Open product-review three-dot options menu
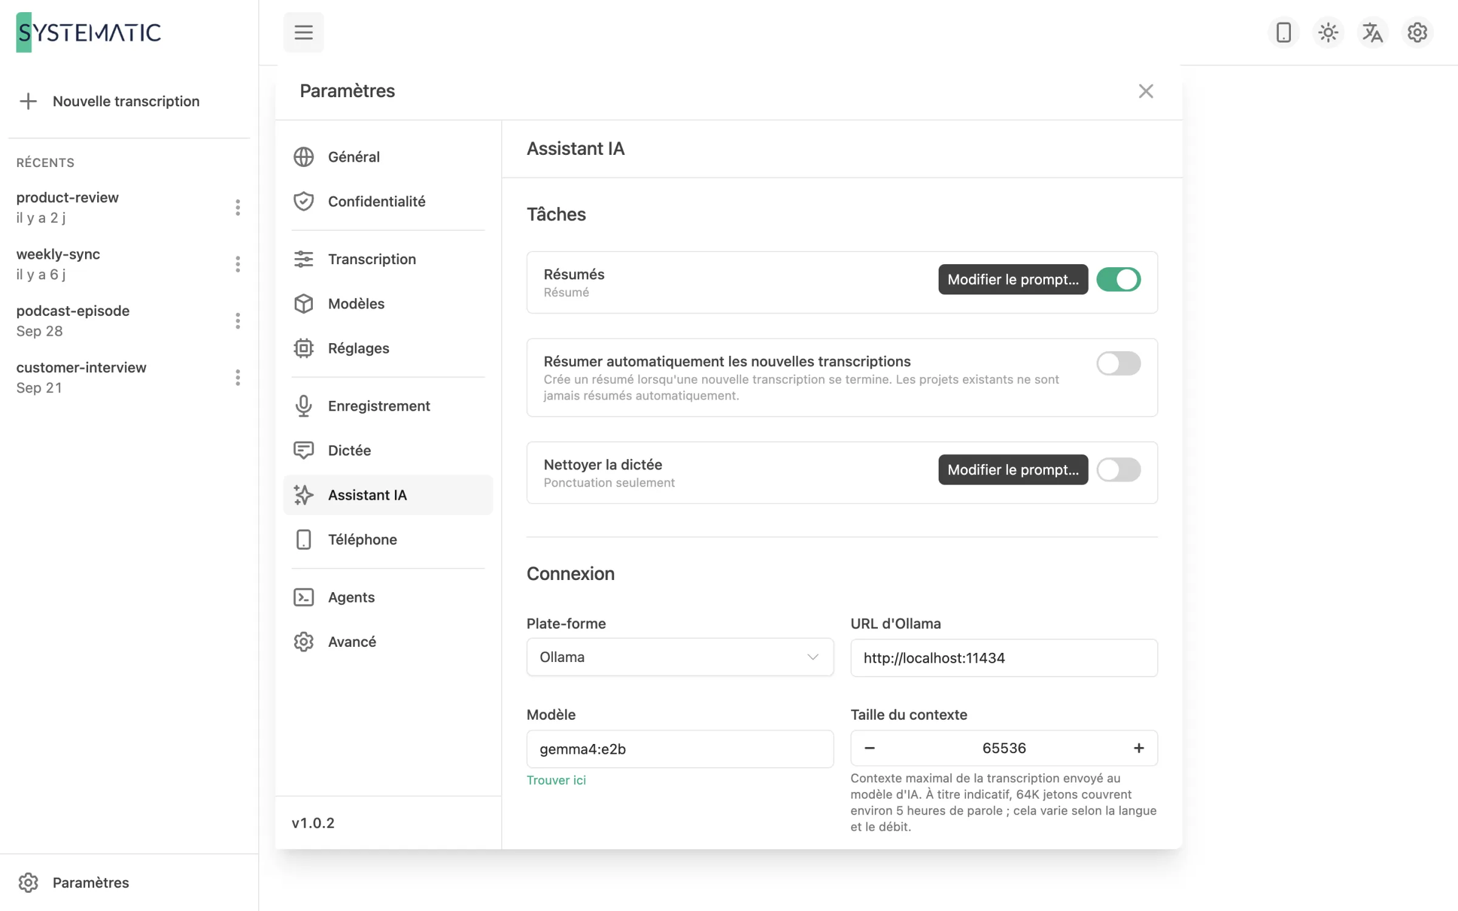 pyautogui.click(x=238, y=207)
